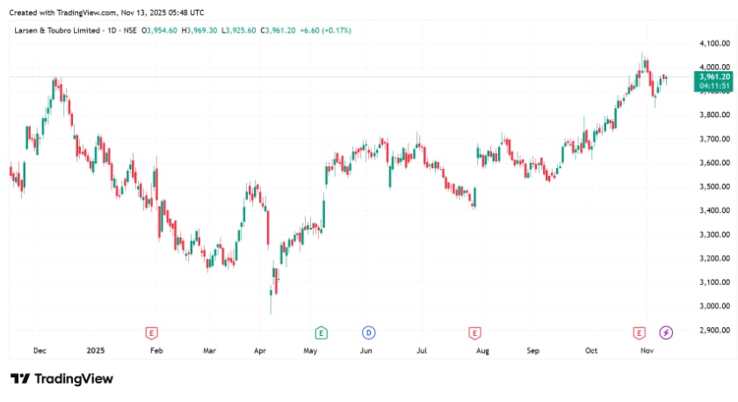Click the Oct label on time axis

591,350
